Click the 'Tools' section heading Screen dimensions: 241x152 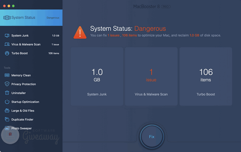tap(7, 68)
